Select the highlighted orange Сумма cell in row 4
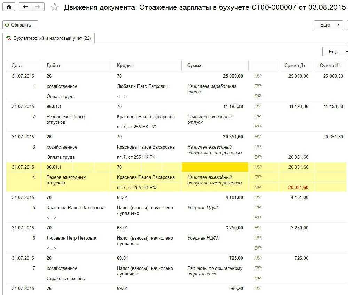Viewport: 348px width, 295px height. click(x=215, y=167)
